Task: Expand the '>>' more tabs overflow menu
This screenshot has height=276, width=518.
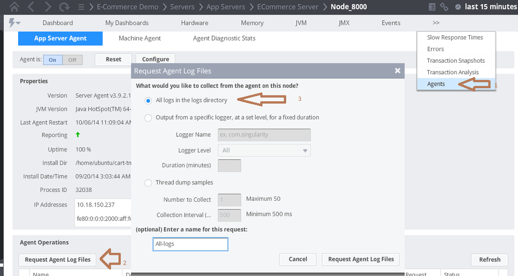Action: [x=436, y=23]
